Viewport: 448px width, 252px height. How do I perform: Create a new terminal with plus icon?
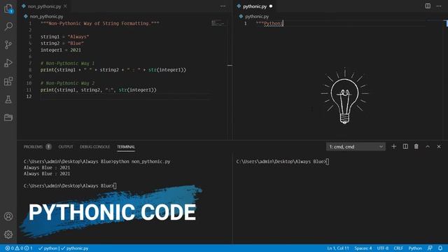pyautogui.click(x=393, y=146)
